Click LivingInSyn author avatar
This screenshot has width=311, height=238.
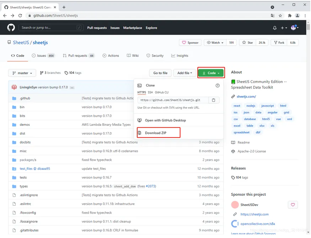(14, 87)
